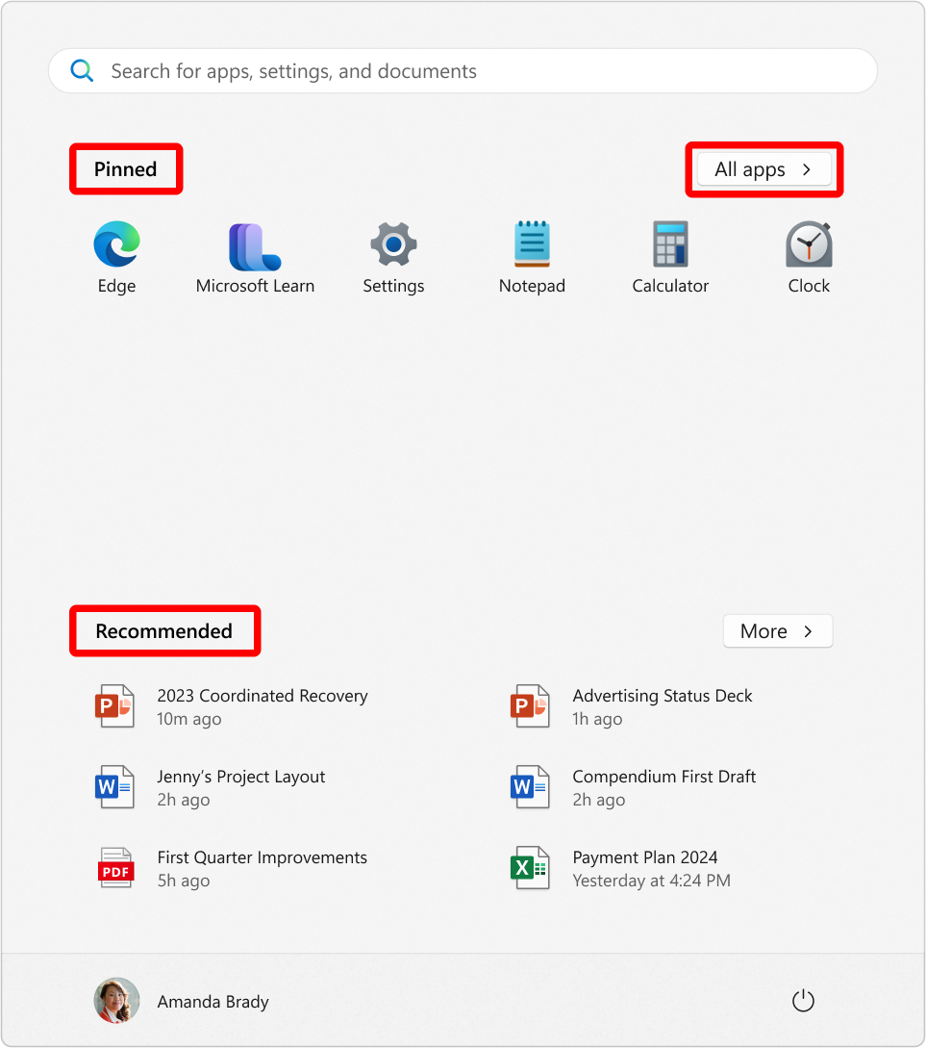Click the Word icon for Jenny's Project Layout

pos(114,786)
